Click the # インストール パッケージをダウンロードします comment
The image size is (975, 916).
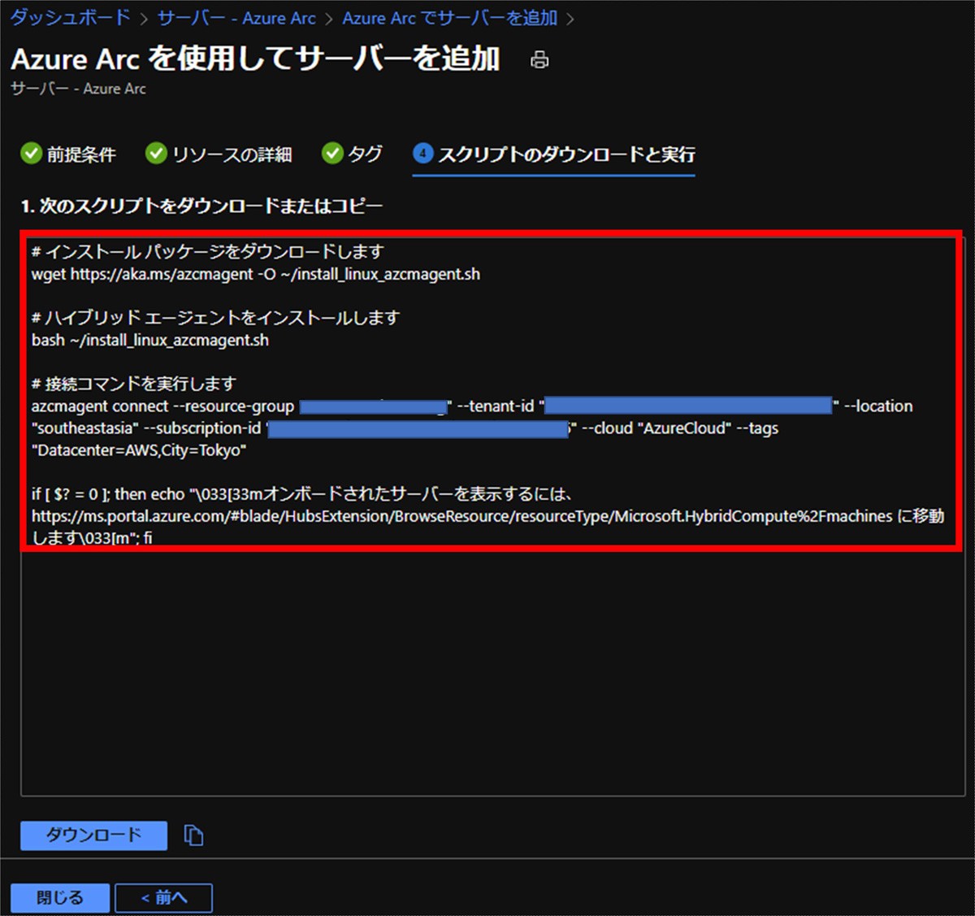[x=207, y=252]
